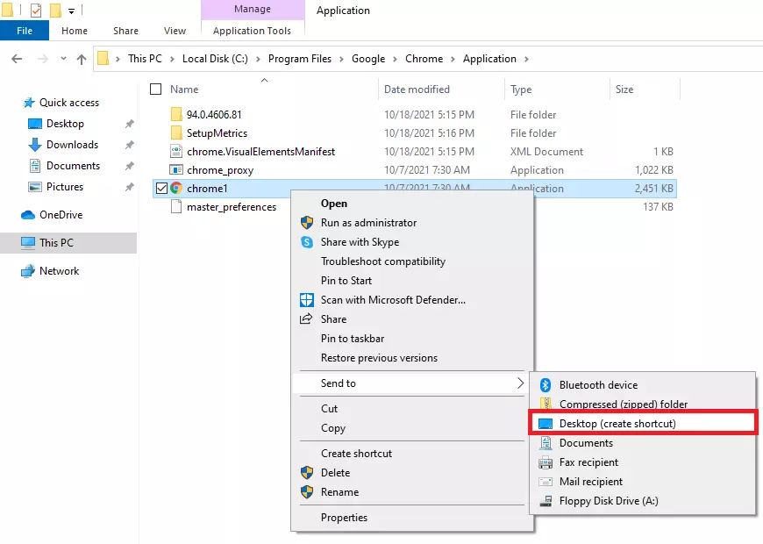Click the Desktop icon in Quick access
This screenshot has height=544, width=763.
coord(35,124)
